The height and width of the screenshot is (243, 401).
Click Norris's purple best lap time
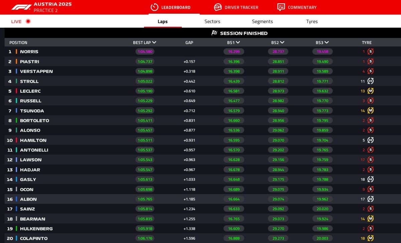[145, 52]
